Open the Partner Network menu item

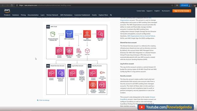[x=52, y=15]
